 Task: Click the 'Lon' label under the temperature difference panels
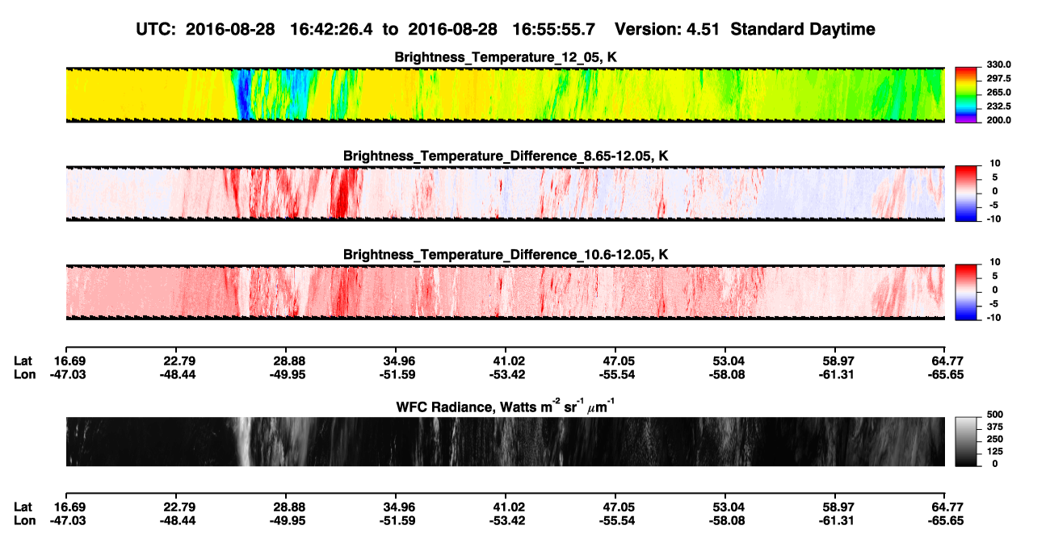click(24, 374)
